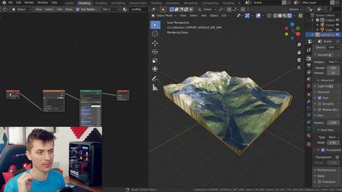The image size is (342, 192).
Task: Open the Options dropdown in viewport header
Action: 296,10
